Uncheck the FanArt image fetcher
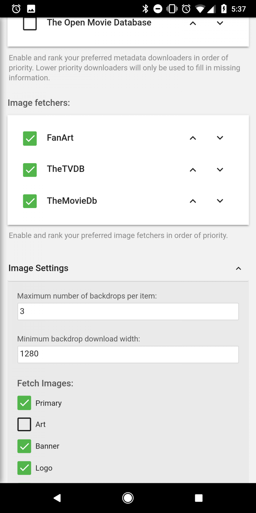The height and width of the screenshot is (513, 256). (x=30, y=139)
